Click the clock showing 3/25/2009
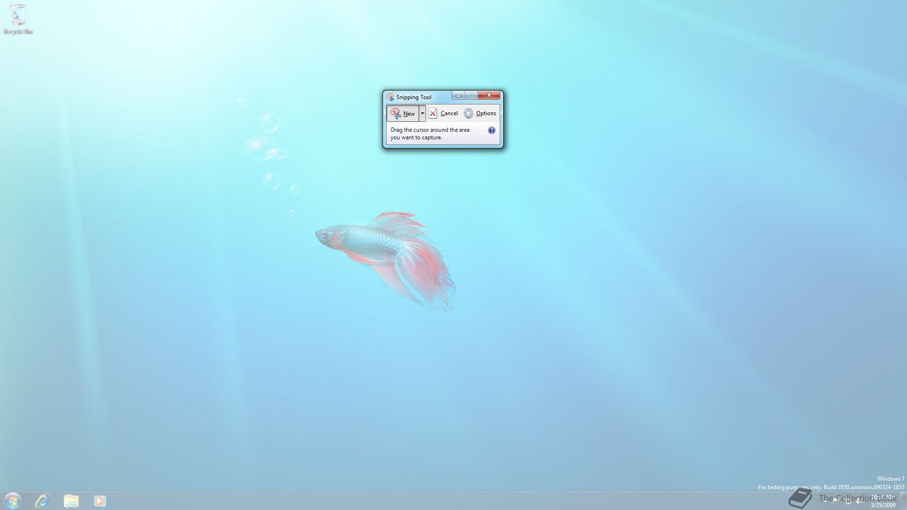This screenshot has width=907, height=510. pyautogui.click(x=883, y=501)
